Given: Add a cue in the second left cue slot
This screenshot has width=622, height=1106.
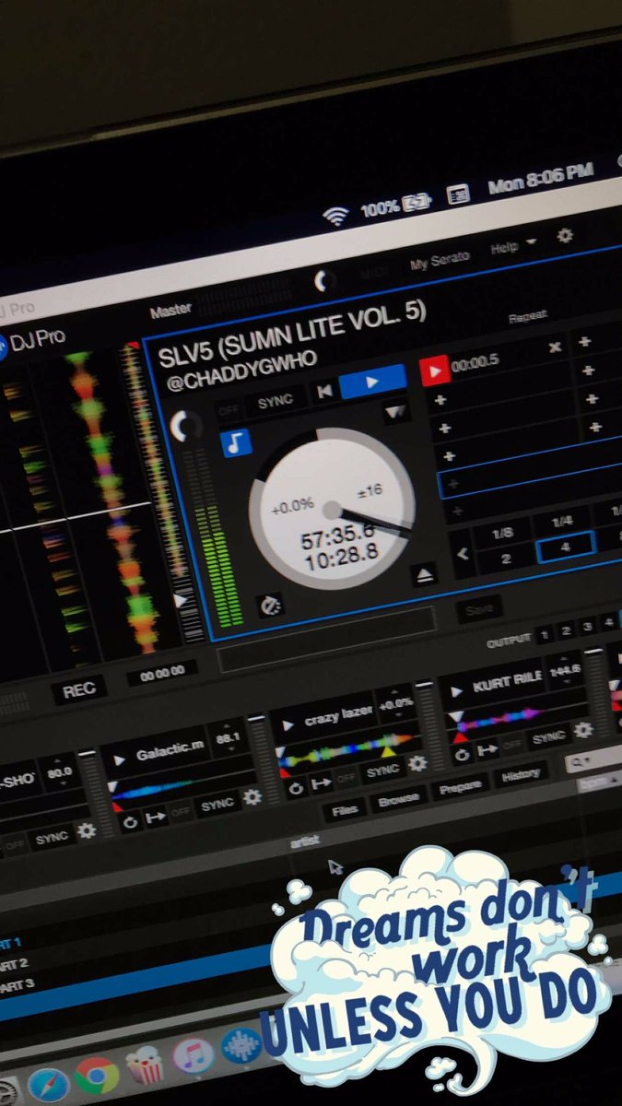Looking at the screenshot, I should [x=440, y=400].
